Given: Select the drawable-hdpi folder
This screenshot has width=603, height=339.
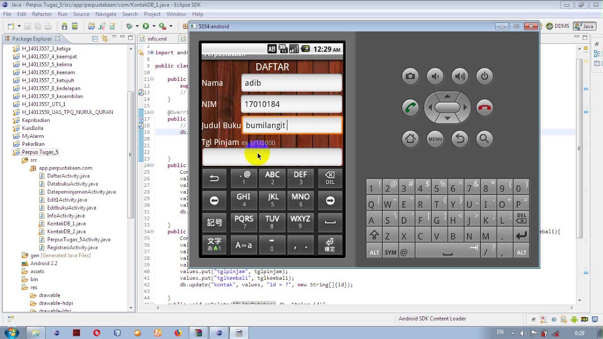Looking at the screenshot, I should pos(56,303).
